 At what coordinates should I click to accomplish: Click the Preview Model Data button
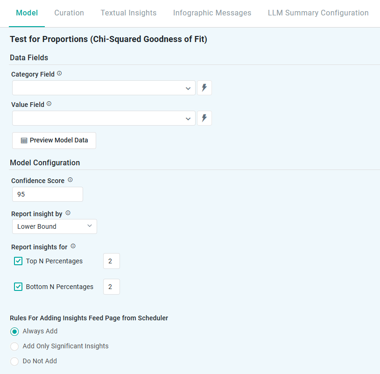(x=54, y=141)
